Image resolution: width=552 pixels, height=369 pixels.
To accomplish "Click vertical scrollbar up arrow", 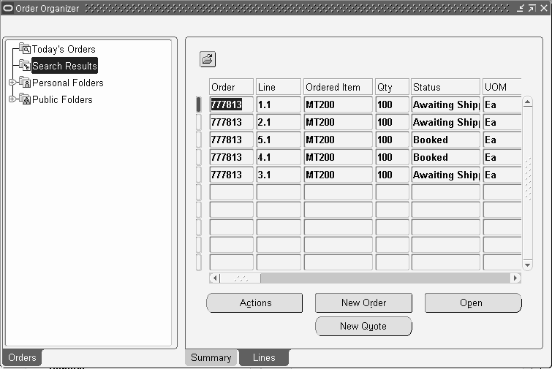I will click(x=527, y=102).
